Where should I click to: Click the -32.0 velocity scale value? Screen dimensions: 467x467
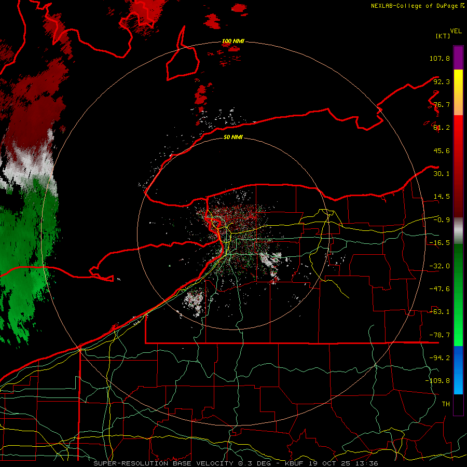pyautogui.click(x=439, y=266)
